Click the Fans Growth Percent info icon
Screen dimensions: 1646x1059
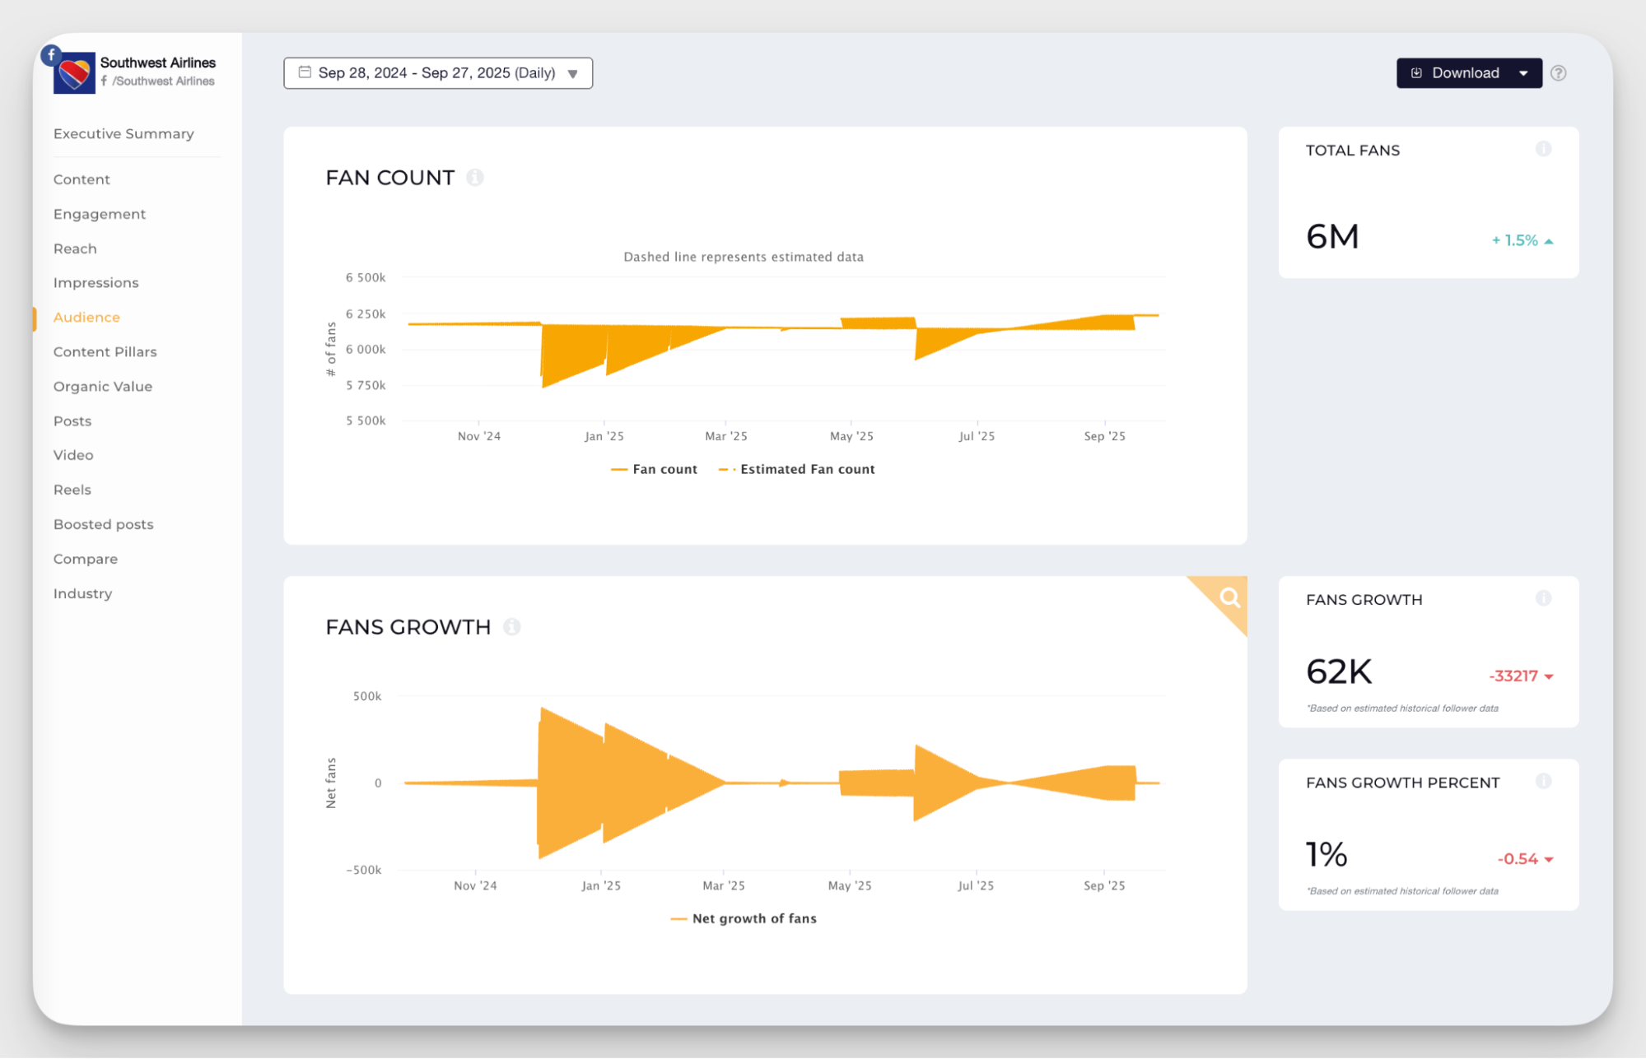pos(1543,782)
